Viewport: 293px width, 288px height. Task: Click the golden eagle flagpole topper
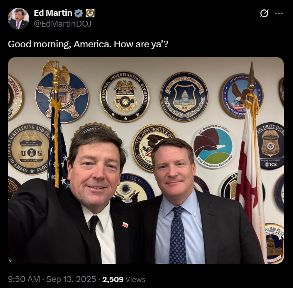56,74
